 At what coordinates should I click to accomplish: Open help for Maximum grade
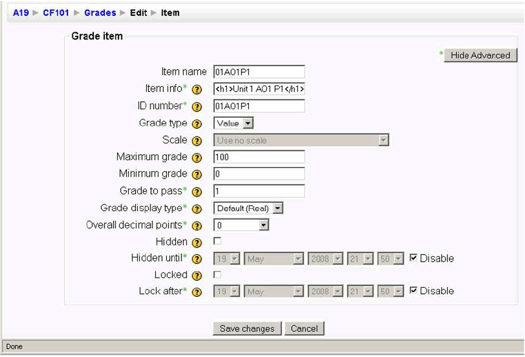197,158
